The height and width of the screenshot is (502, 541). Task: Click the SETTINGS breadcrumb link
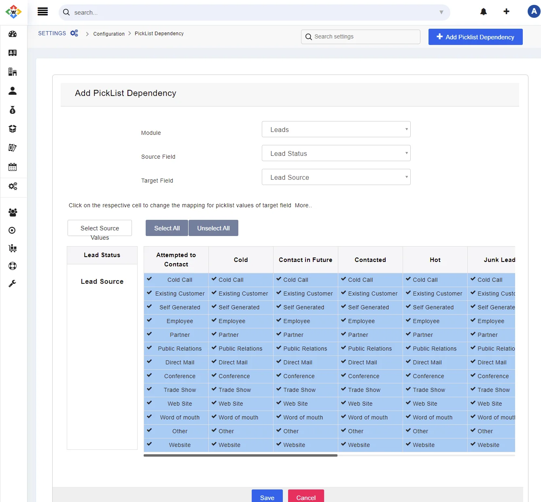pos(52,34)
